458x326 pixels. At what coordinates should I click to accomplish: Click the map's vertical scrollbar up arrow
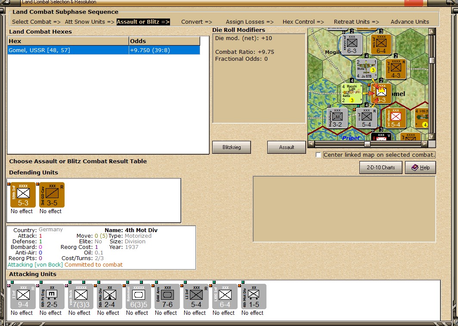[x=432, y=31]
